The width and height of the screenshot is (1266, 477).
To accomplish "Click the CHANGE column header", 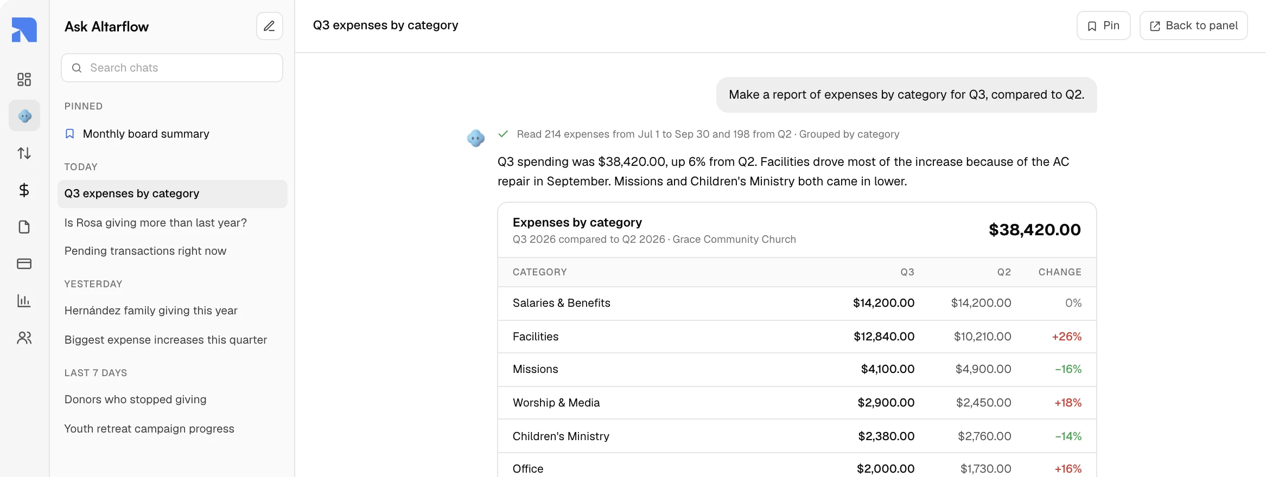I will [1060, 272].
